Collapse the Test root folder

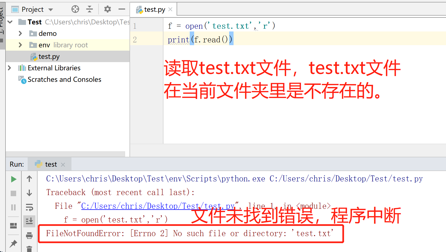coord(10,22)
